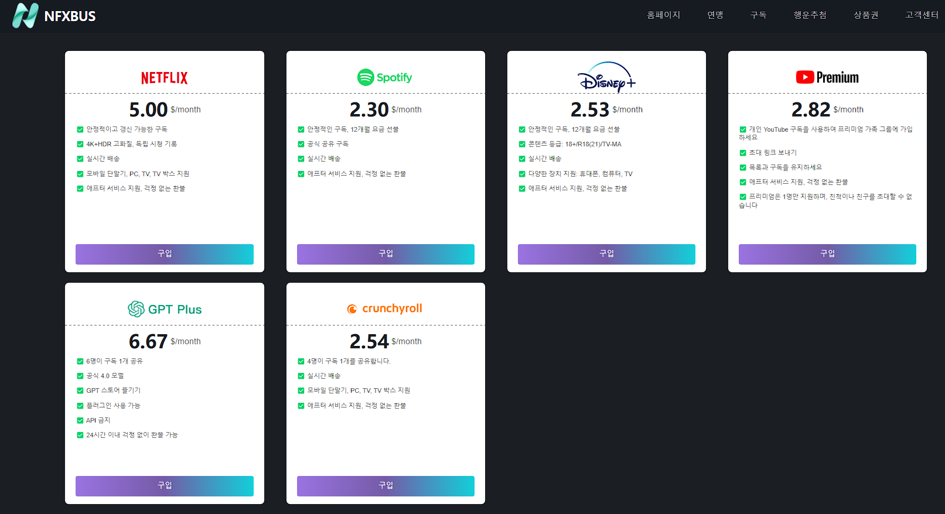Click the Netflix price '5.00'
The image size is (945, 514).
pyautogui.click(x=148, y=109)
